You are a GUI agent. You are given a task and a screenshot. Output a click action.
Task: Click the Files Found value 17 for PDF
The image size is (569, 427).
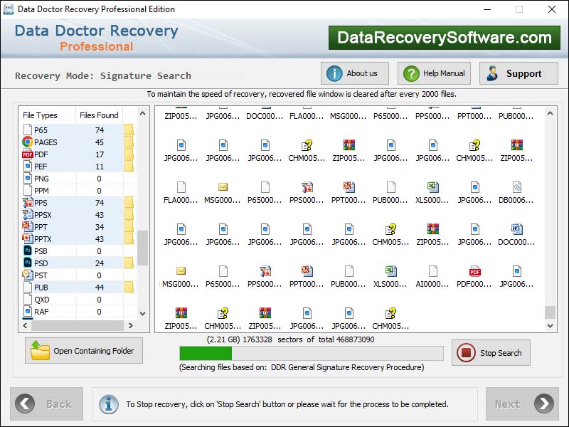pyautogui.click(x=100, y=154)
